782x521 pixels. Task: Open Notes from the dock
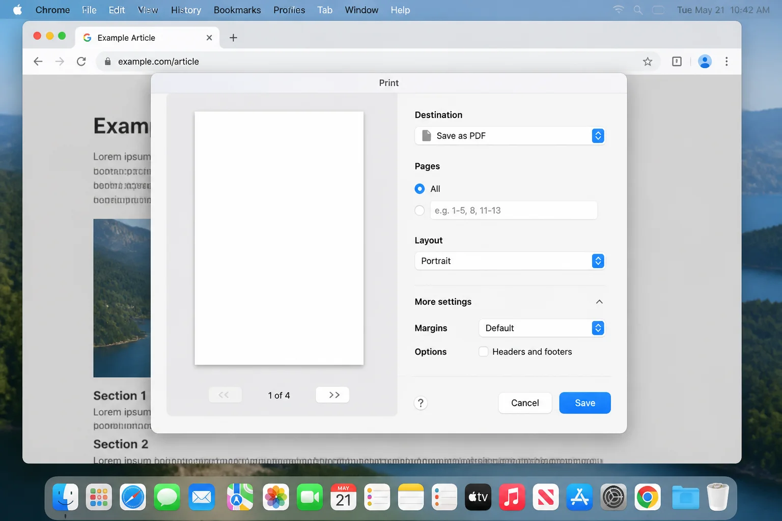pos(411,497)
